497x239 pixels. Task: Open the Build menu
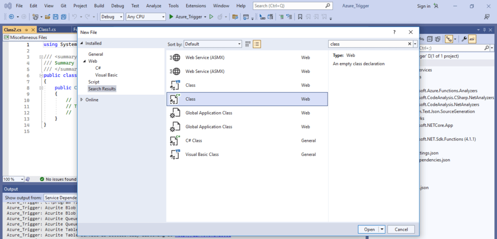point(99,6)
